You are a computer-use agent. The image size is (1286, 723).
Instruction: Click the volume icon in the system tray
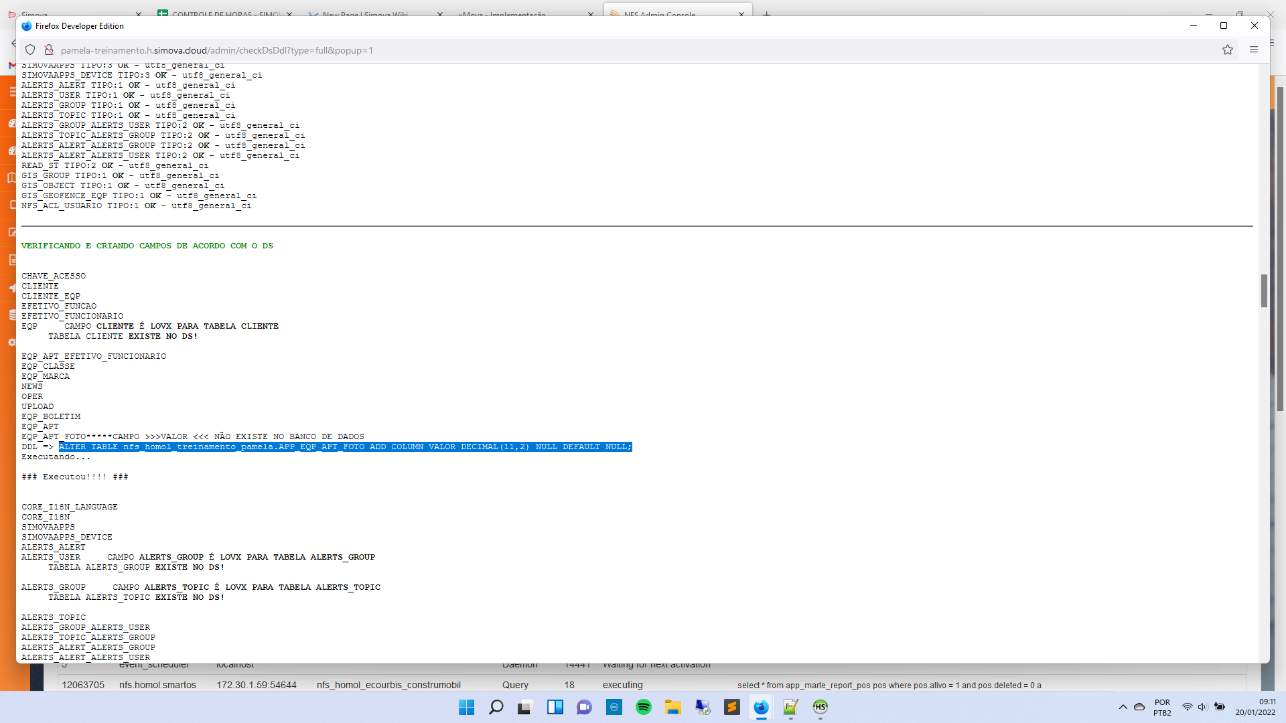[1202, 707]
